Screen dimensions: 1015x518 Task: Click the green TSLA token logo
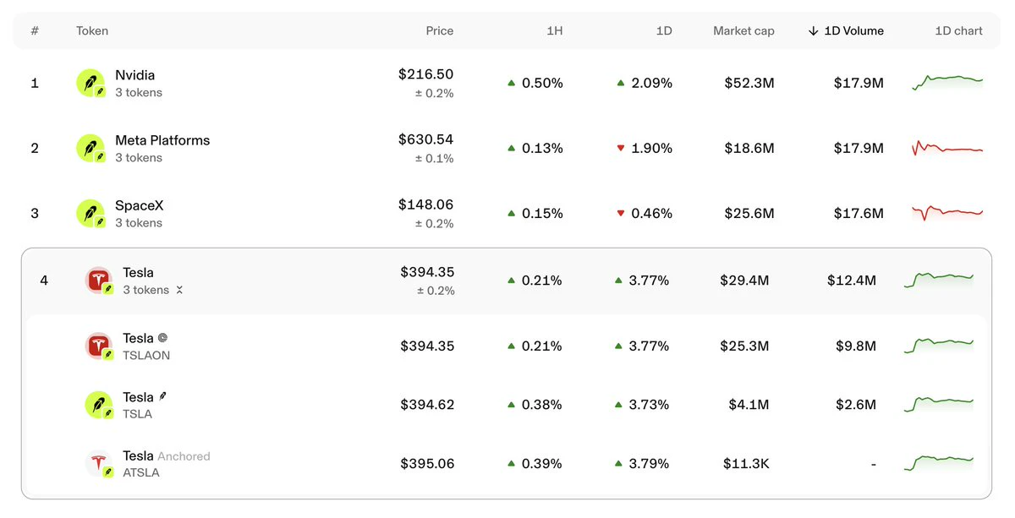(99, 405)
